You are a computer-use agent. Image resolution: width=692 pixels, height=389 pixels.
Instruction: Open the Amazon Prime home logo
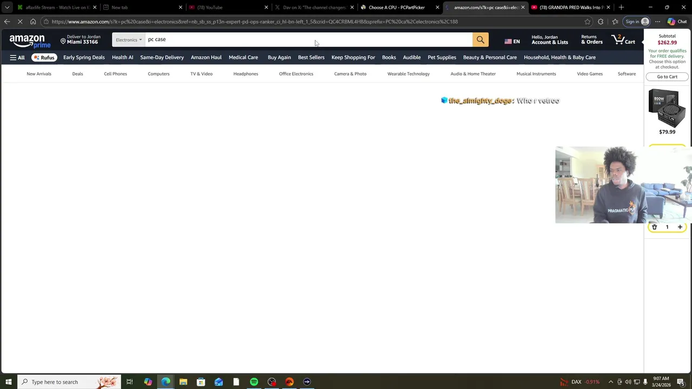30,41
